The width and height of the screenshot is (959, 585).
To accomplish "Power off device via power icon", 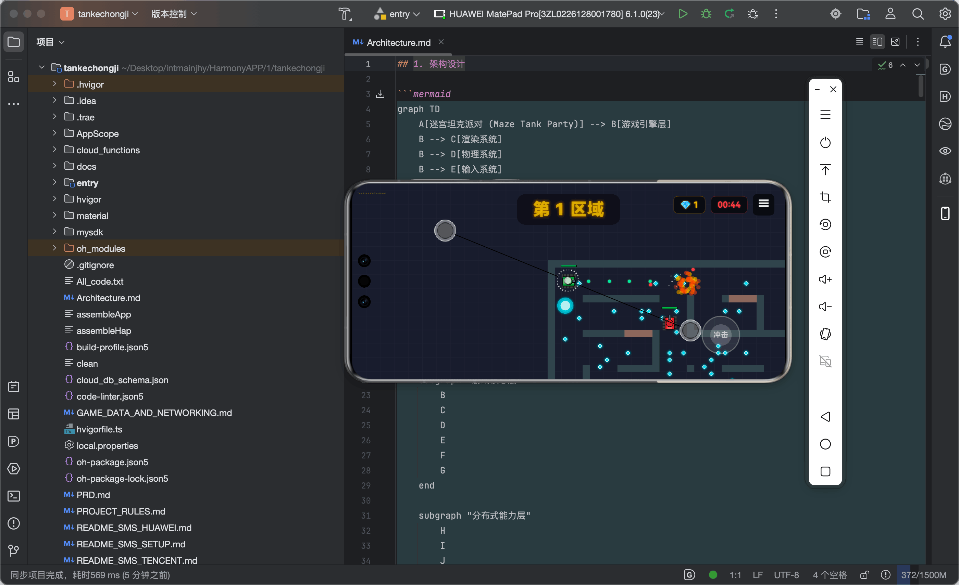I will 825,142.
